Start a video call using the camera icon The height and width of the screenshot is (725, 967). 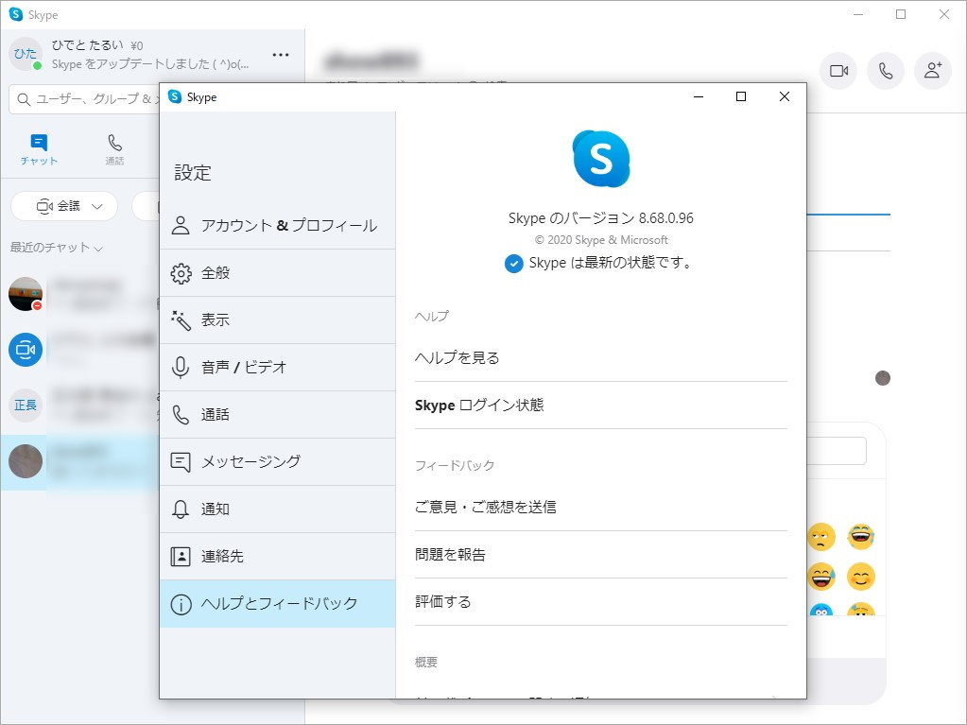tap(837, 71)
